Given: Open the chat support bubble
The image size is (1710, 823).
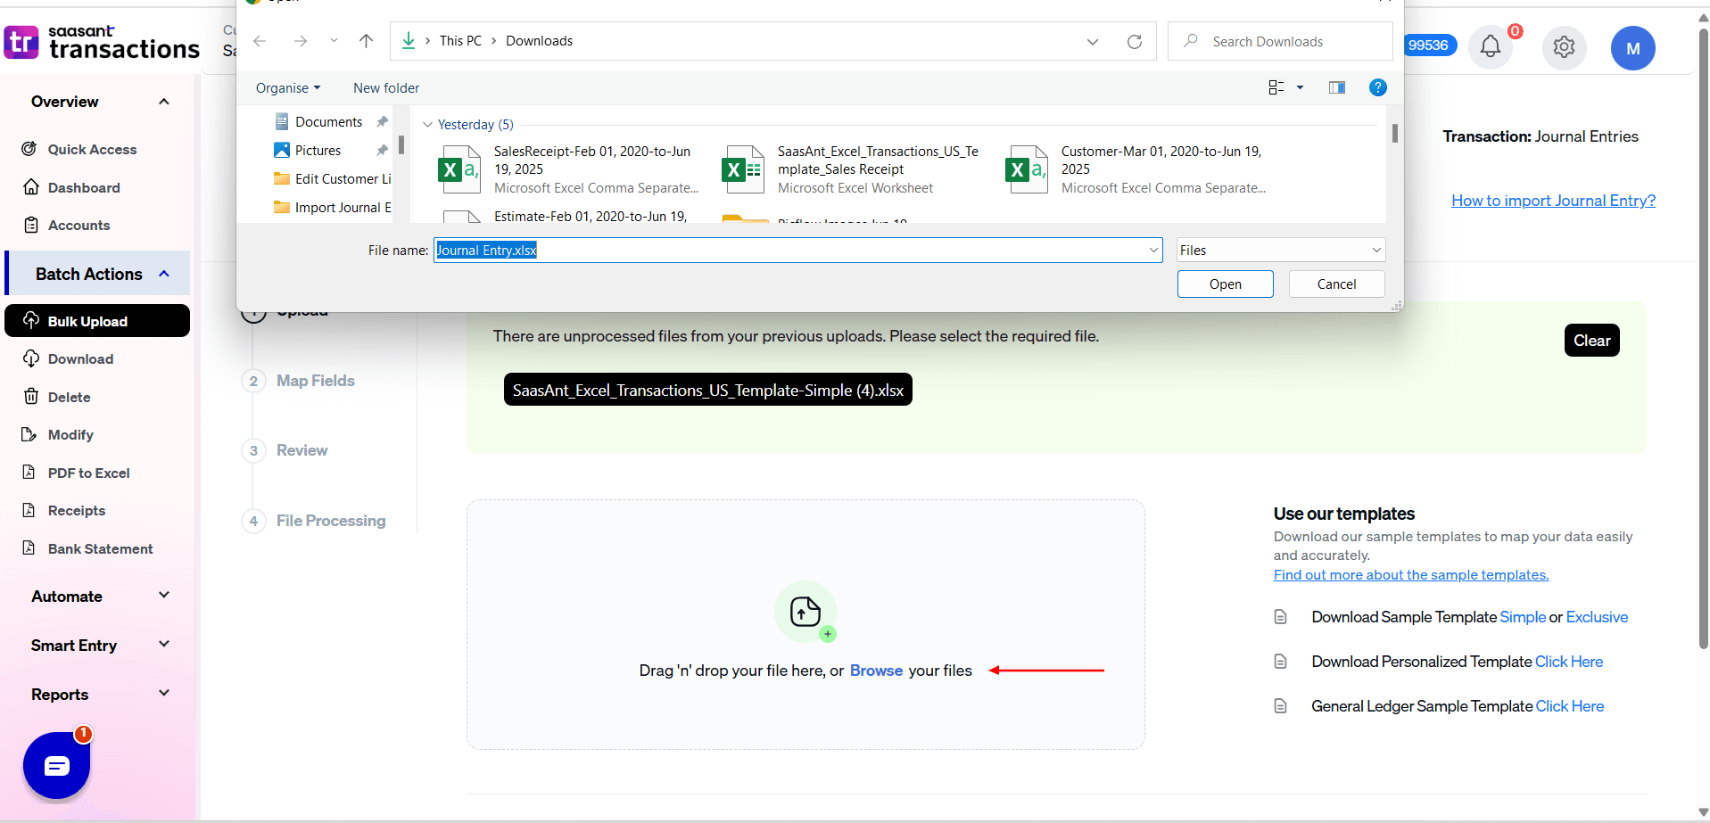Looking at the screenshot, I should [57, 765].
